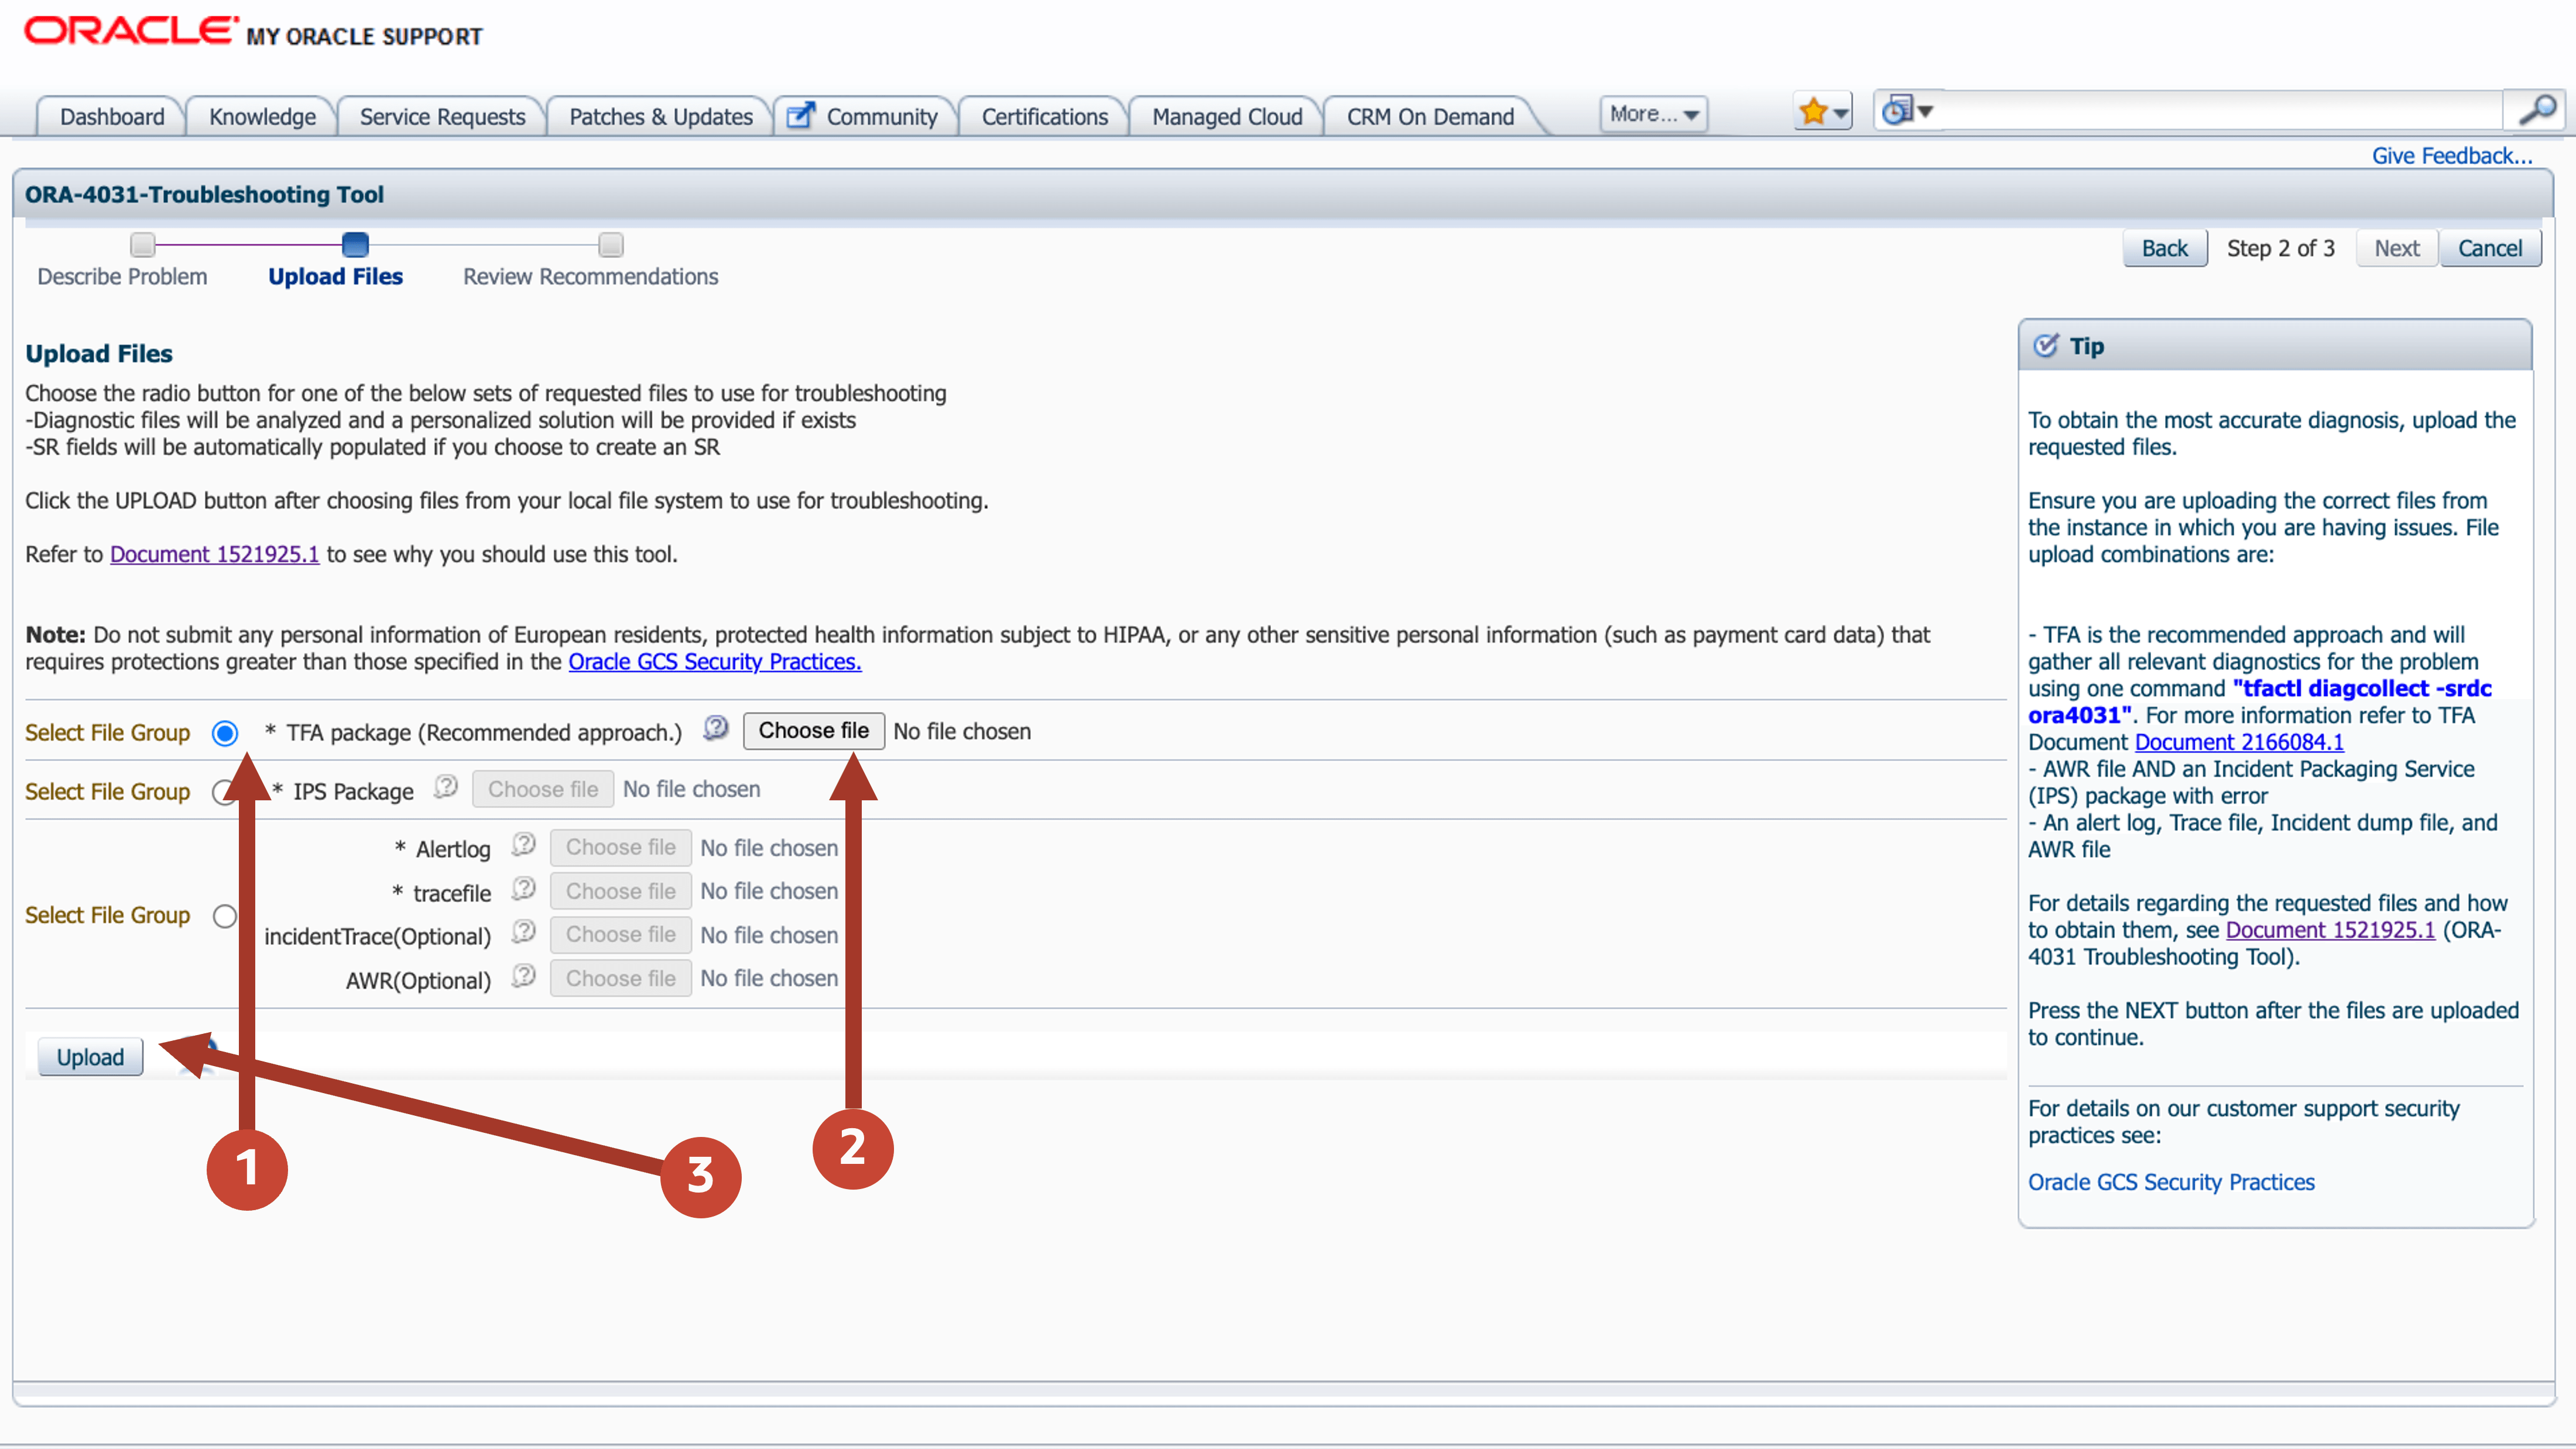The height and width of the screenshot is (1449, 2576).
Task: Open Document 1521925.1 link under Upload Files
Action: point(214,554)
